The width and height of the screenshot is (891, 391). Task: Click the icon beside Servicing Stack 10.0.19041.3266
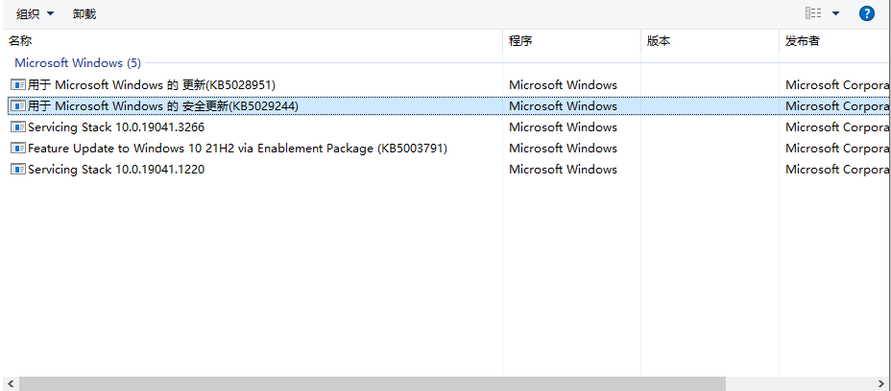[17, 127]
